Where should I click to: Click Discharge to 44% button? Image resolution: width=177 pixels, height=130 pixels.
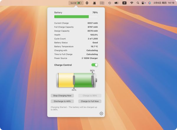[62, 101]
